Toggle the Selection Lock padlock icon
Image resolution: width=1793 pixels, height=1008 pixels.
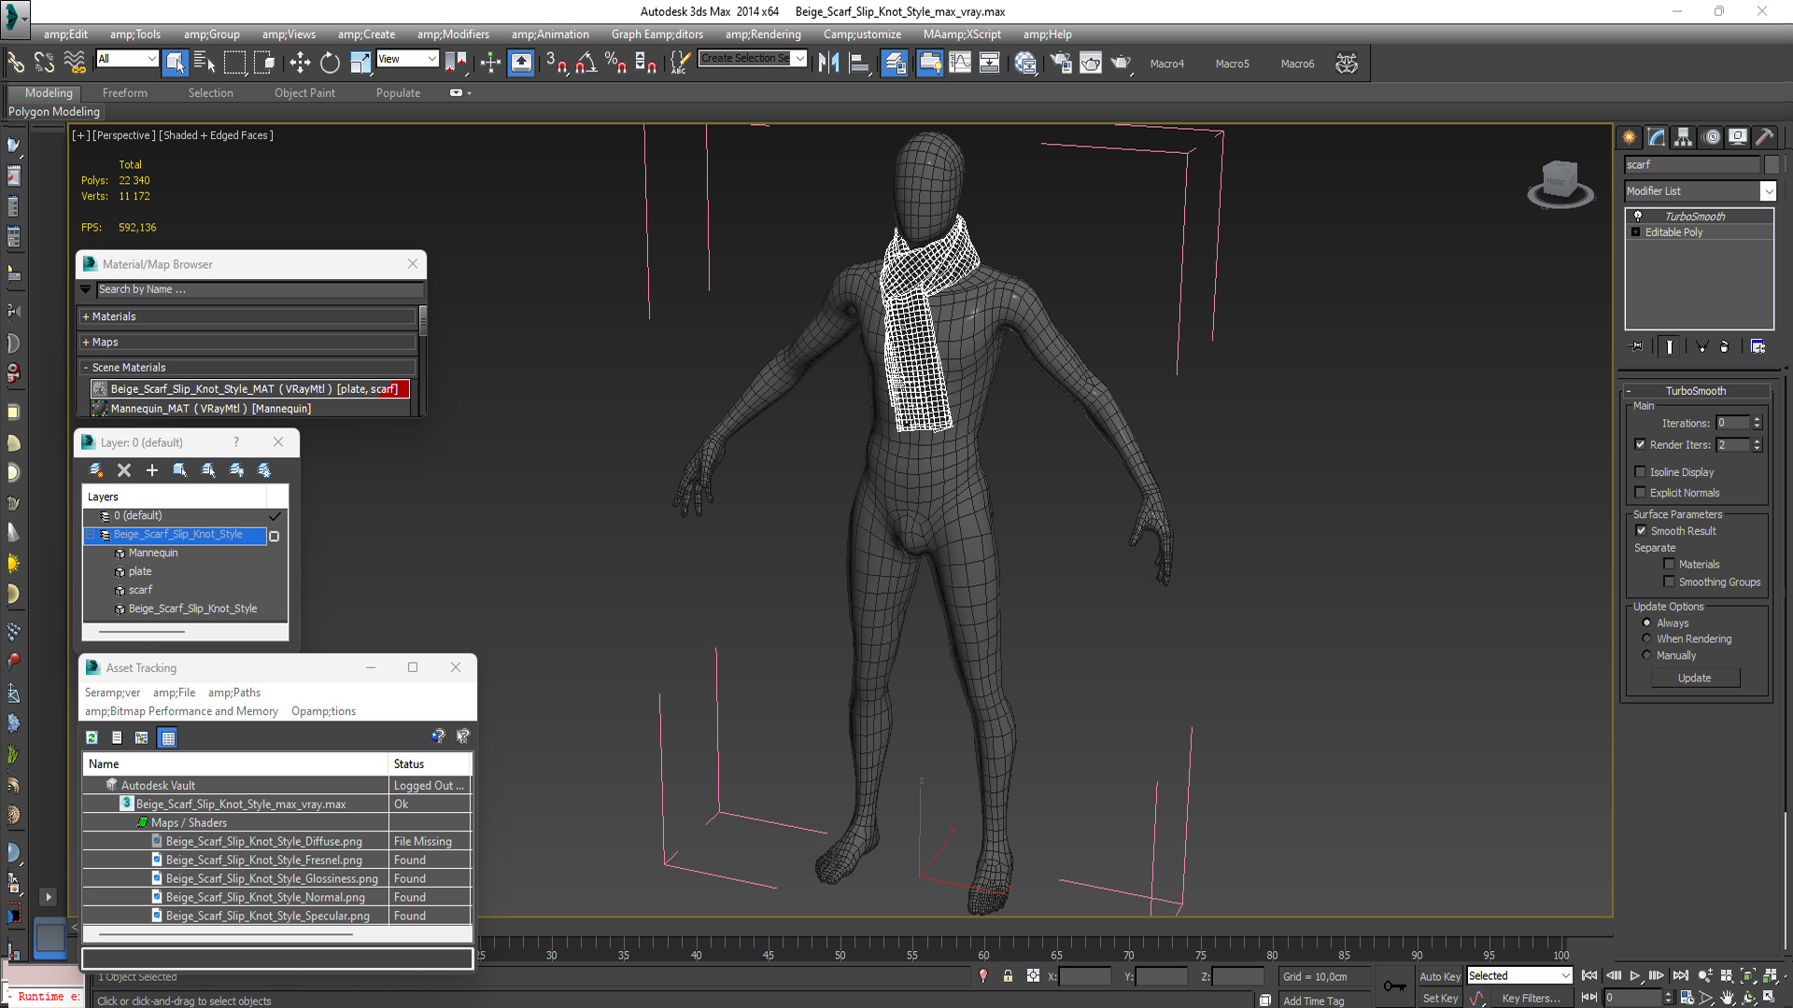(x=1008, y=975)
